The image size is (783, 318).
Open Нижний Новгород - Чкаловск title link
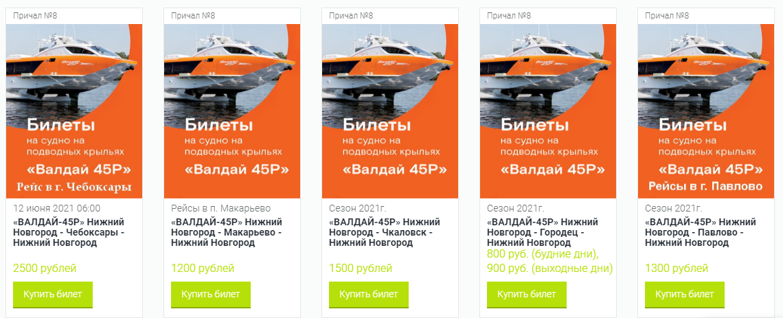(x=385, y=232)
